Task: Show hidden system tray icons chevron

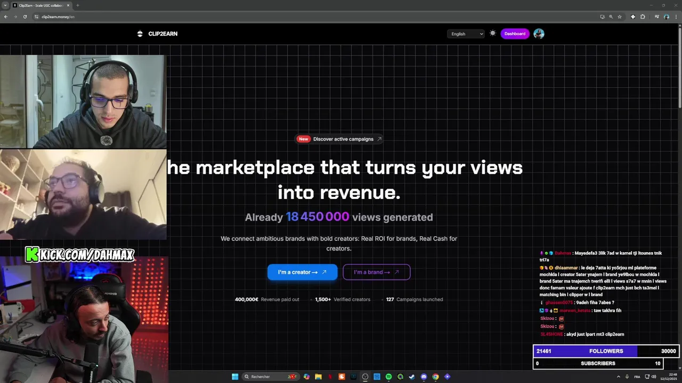Action: pos(619,377)
